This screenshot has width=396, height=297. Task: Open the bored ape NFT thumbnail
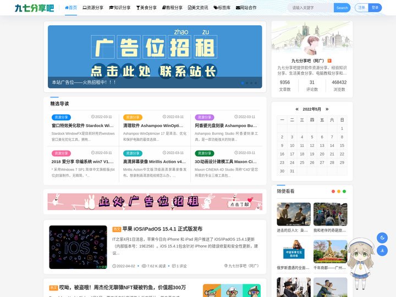(x=232, y=290)
